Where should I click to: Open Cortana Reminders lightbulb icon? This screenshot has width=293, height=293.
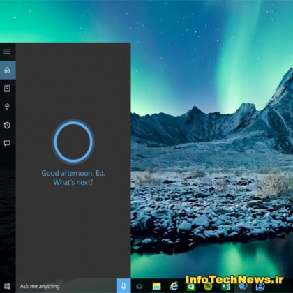pos(7,107)
